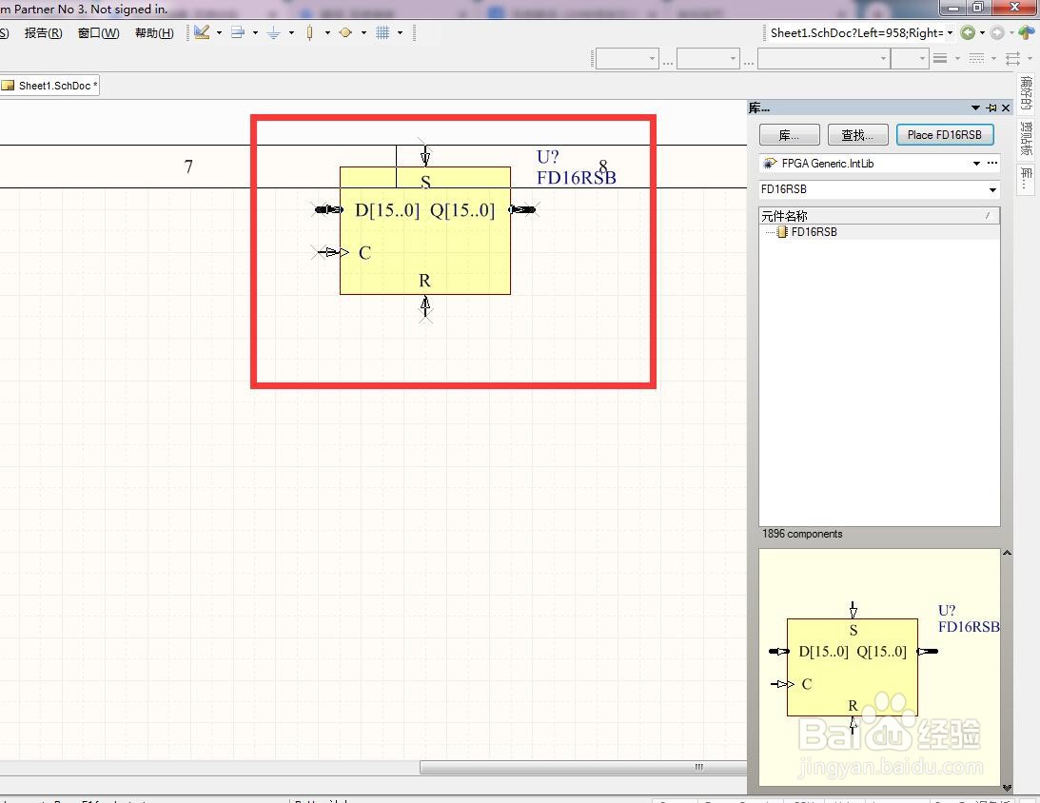Click the U? designator text on sheet

548,157
